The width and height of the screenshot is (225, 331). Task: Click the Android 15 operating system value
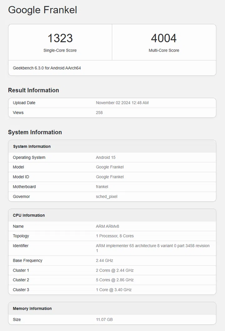106,157
